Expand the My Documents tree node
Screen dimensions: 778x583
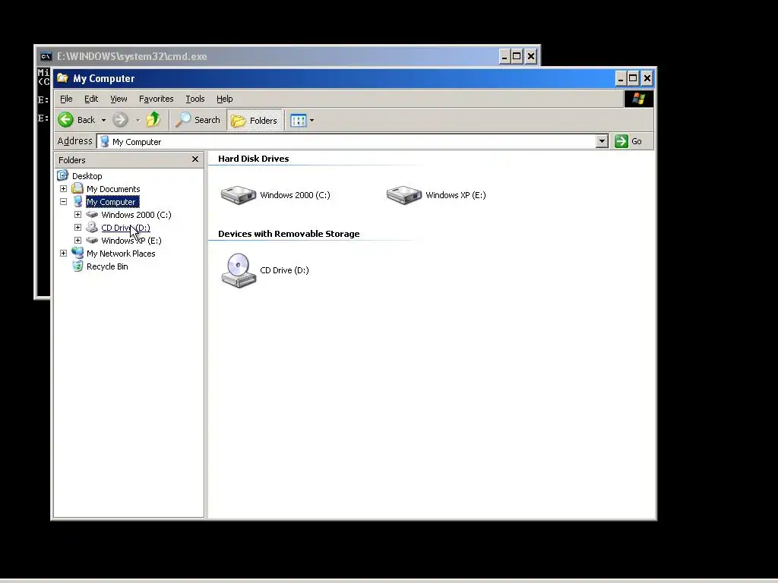coord(64,189)
